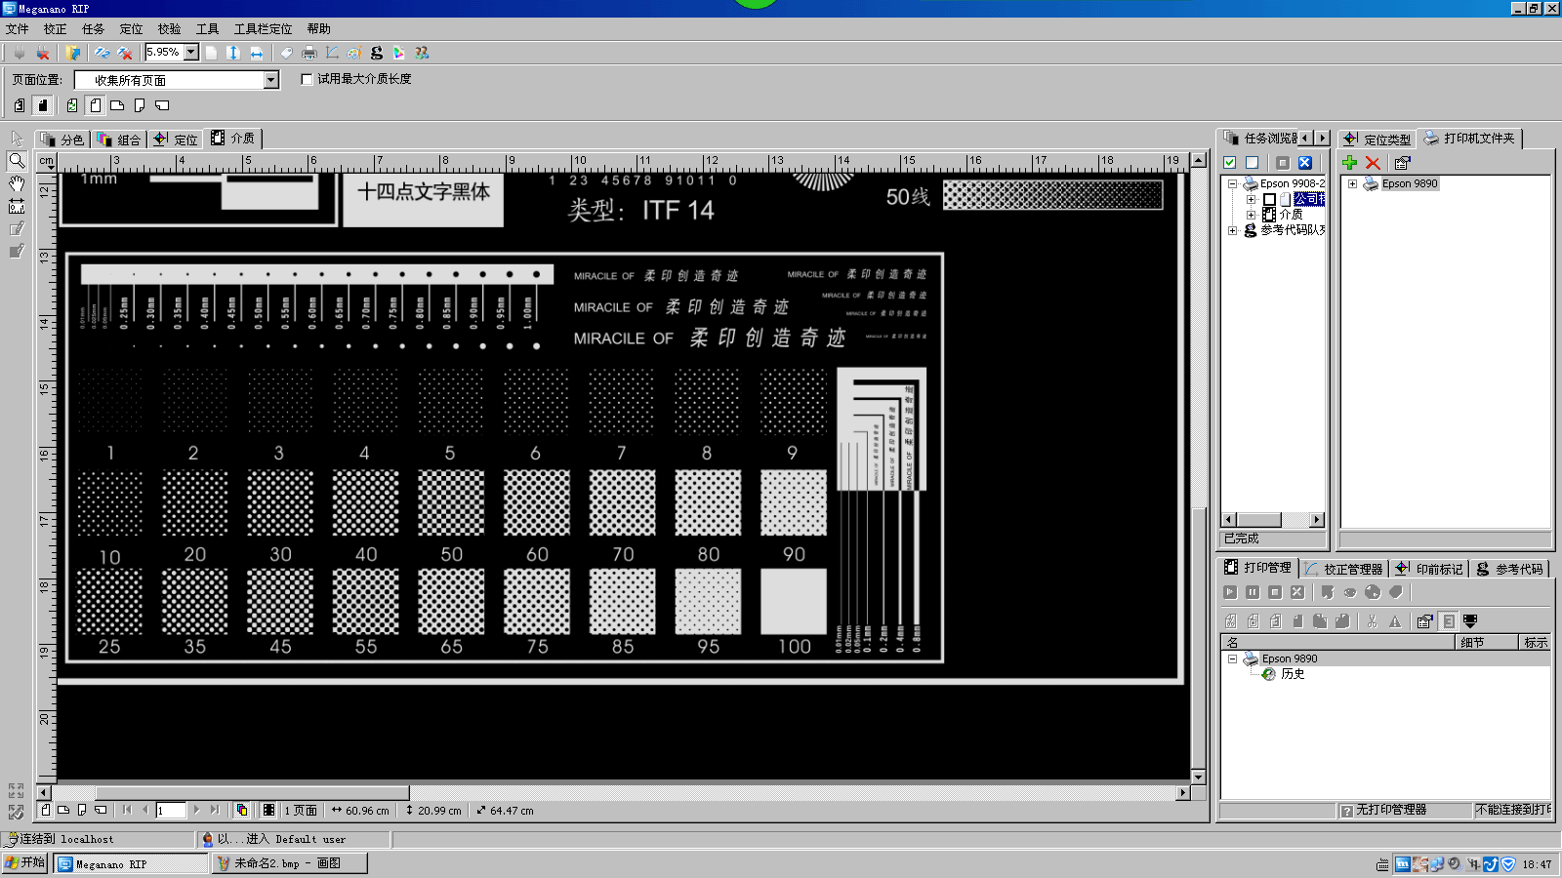
Task: Select the hand pan tool
Action: (x=17, y=183)
